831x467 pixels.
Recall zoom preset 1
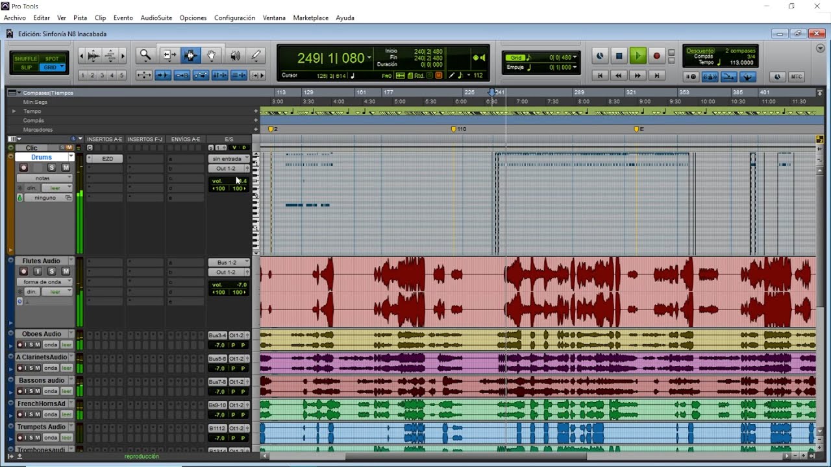[83, 75]
